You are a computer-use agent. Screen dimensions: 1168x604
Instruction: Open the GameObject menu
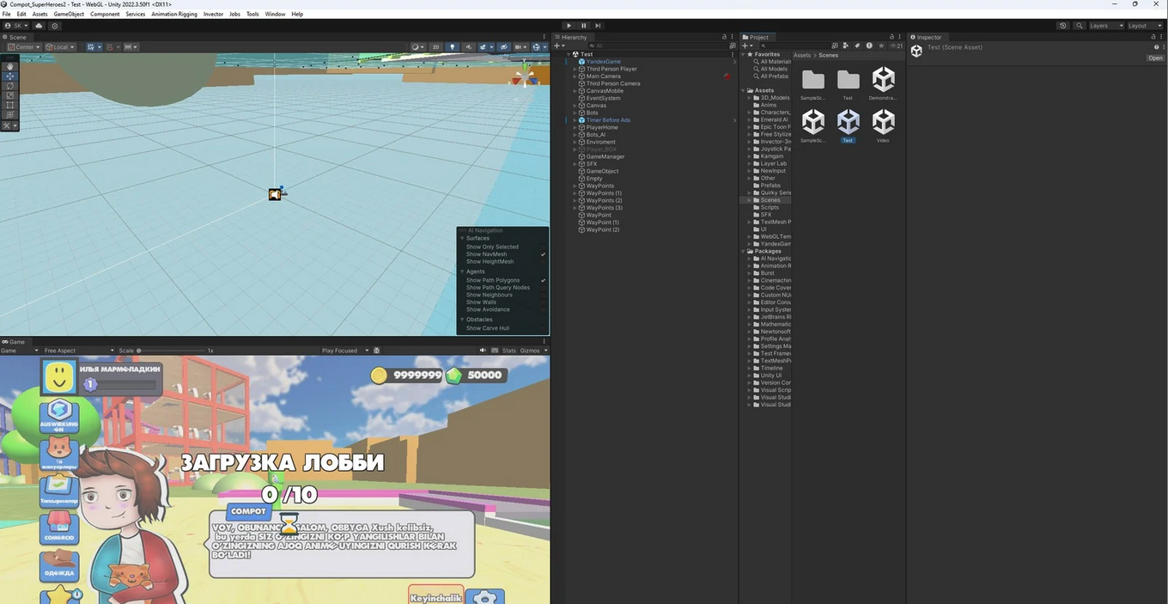click(69, 14)
